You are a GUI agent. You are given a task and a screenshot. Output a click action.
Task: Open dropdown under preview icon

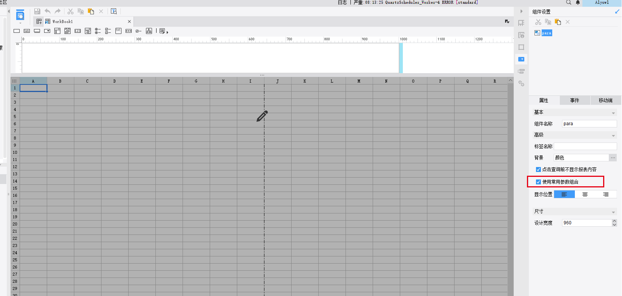[x=20, y=23]
